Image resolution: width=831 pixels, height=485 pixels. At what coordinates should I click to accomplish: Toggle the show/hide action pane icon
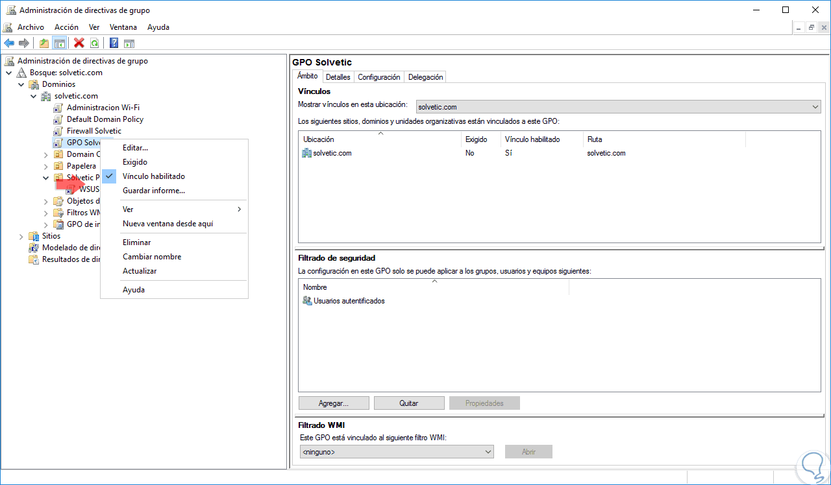pyautogui.click(x=129, y=43)
